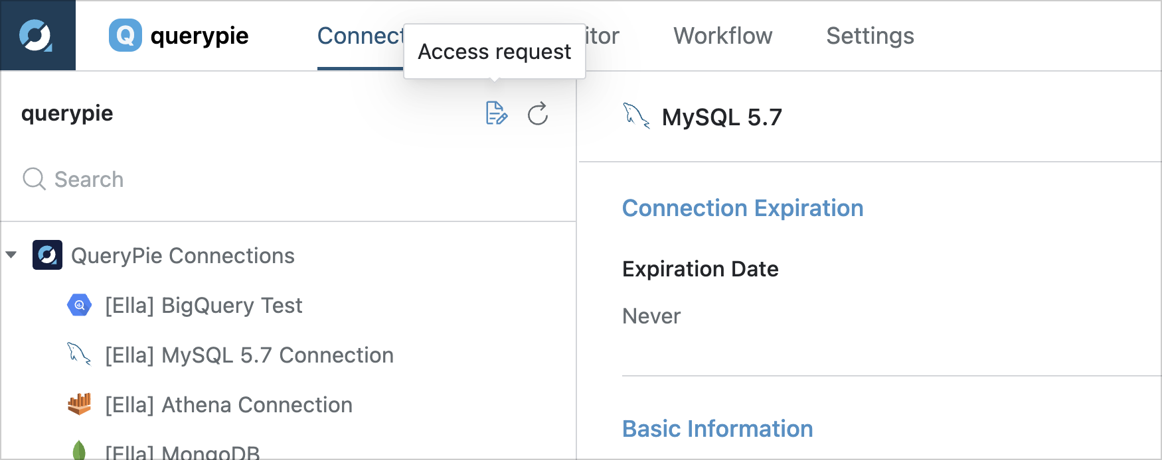Click the MySQL 5.7 title text
This screenshot has width=1162, height=460.
click(722, 117)
